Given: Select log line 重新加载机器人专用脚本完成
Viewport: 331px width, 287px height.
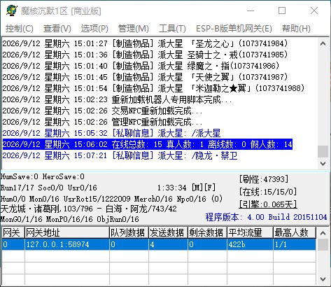Looking at the screenshot, I should click(117, 99).
